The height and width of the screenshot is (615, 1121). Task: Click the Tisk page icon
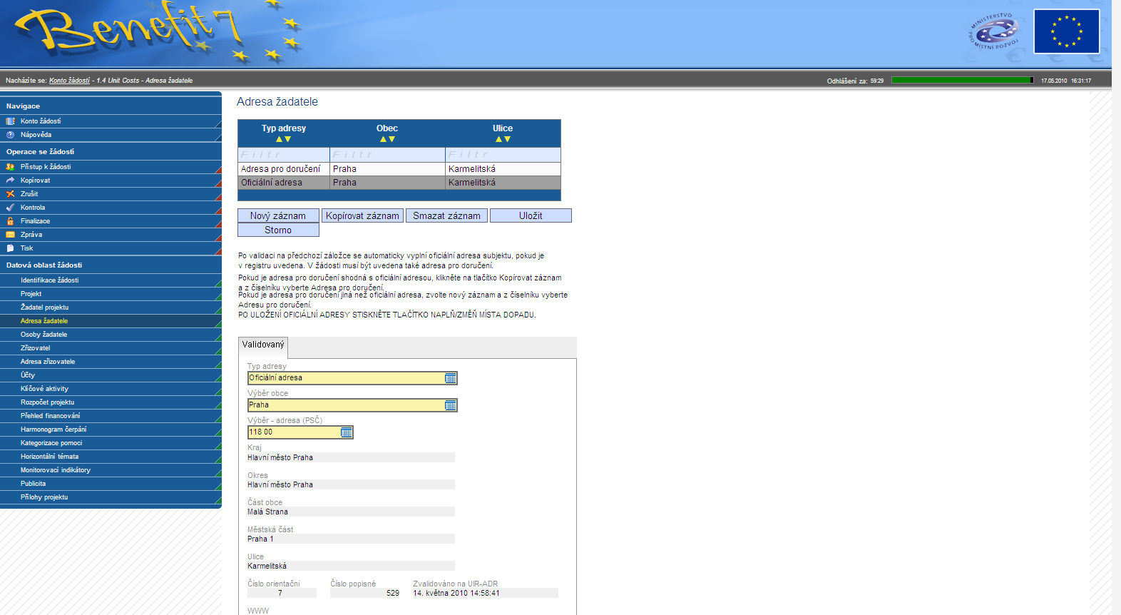(10, 248)
